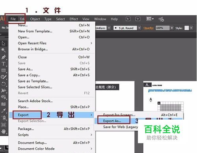Select the Type tool
This screenshot has height=153, width=197.
pos(4,64)
